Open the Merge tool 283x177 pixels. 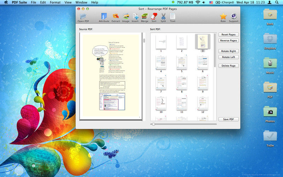pyautogui.click(x=145, y=18)
